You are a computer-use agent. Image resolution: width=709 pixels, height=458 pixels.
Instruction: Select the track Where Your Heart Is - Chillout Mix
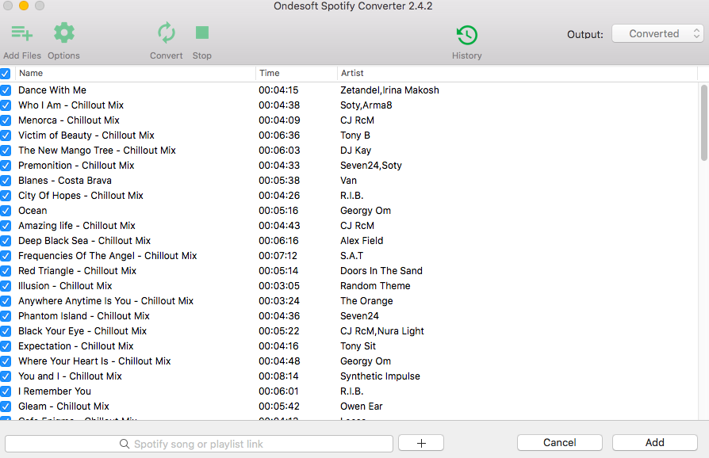pos(94,361)
